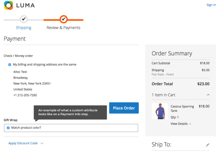The width and height of the screenshot is (220, 154).
Task: Click the Place Order button
Action: point(124,108)
